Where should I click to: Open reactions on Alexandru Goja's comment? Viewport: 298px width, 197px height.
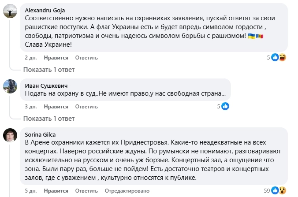point(279,57)
